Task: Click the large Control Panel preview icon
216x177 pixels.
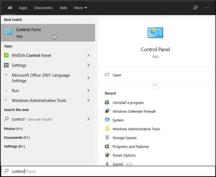Action: (x=155, y=33)
